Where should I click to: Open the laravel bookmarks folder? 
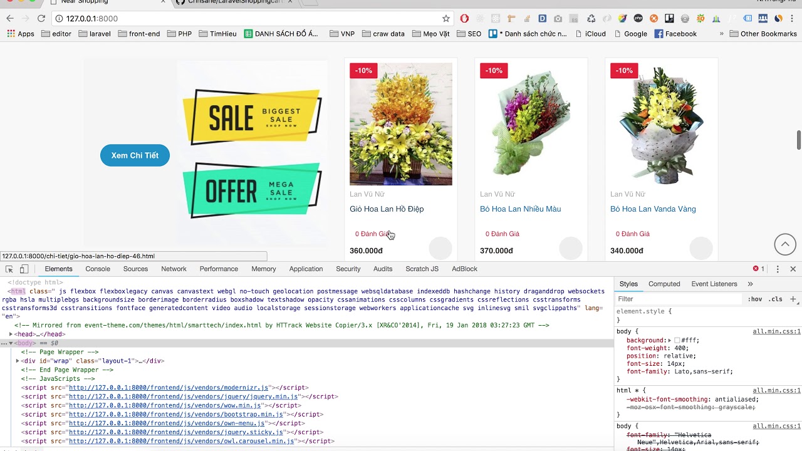click(x=95, y=34)
